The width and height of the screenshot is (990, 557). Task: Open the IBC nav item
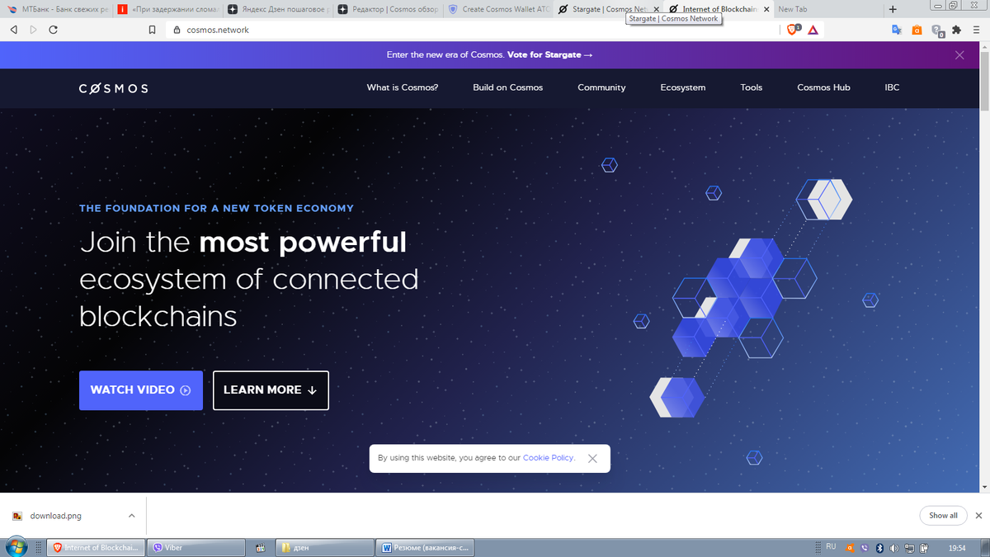click(x=892, y=87)
